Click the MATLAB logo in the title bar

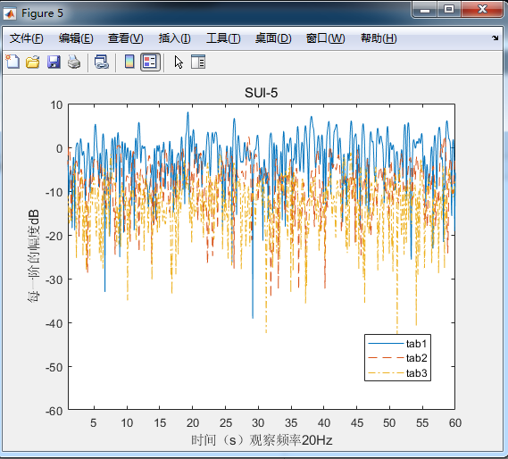pos(10,13)
